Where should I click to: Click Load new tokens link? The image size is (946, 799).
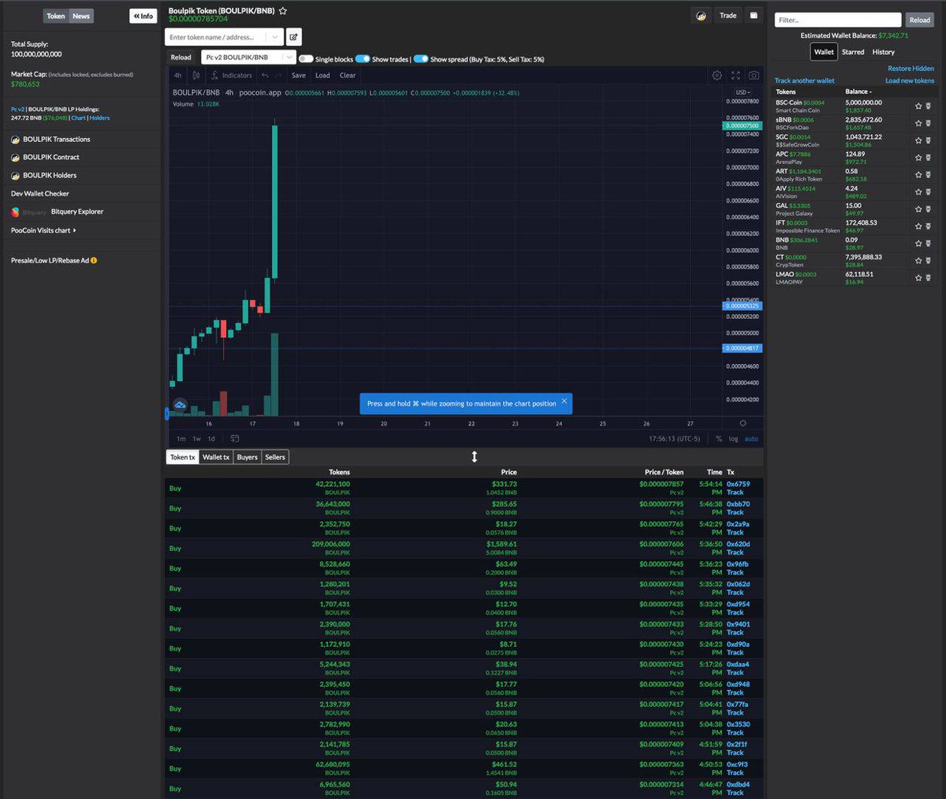(x=910, y=80)
